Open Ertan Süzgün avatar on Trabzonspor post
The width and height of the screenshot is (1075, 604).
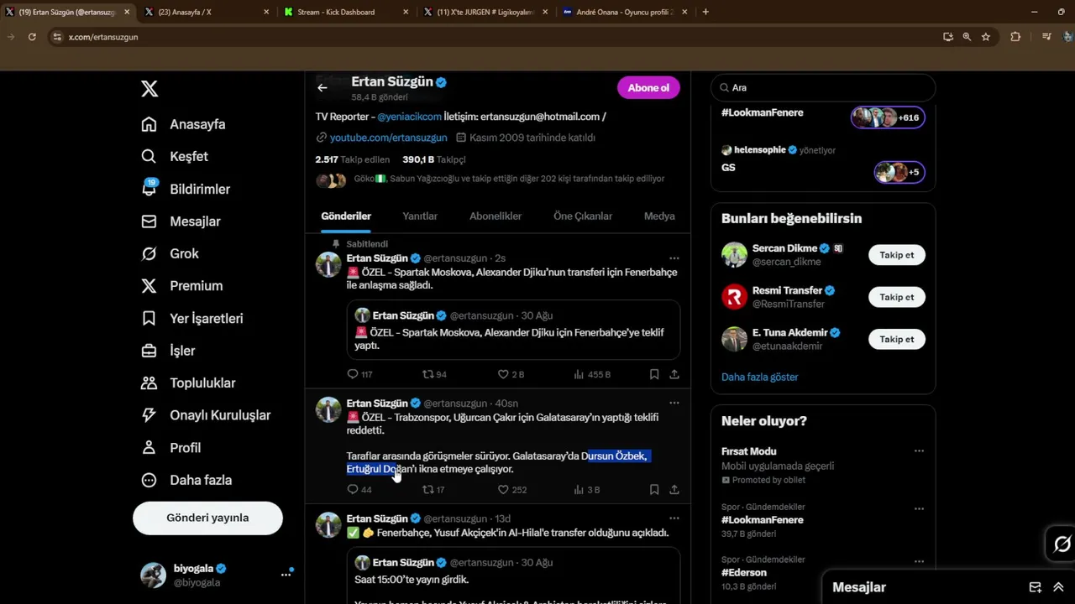(x=328, y=409)
